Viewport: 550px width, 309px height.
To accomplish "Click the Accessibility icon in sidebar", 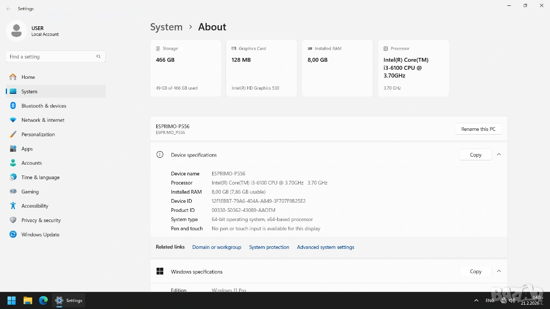I will tap(13, 206).
